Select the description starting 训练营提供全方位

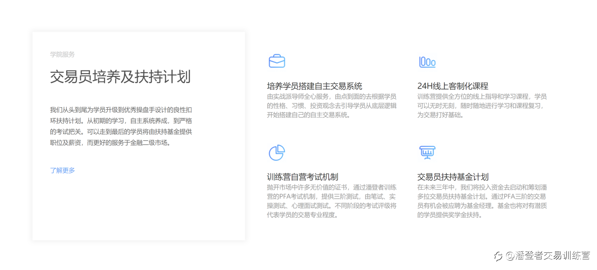click(482, 106)
